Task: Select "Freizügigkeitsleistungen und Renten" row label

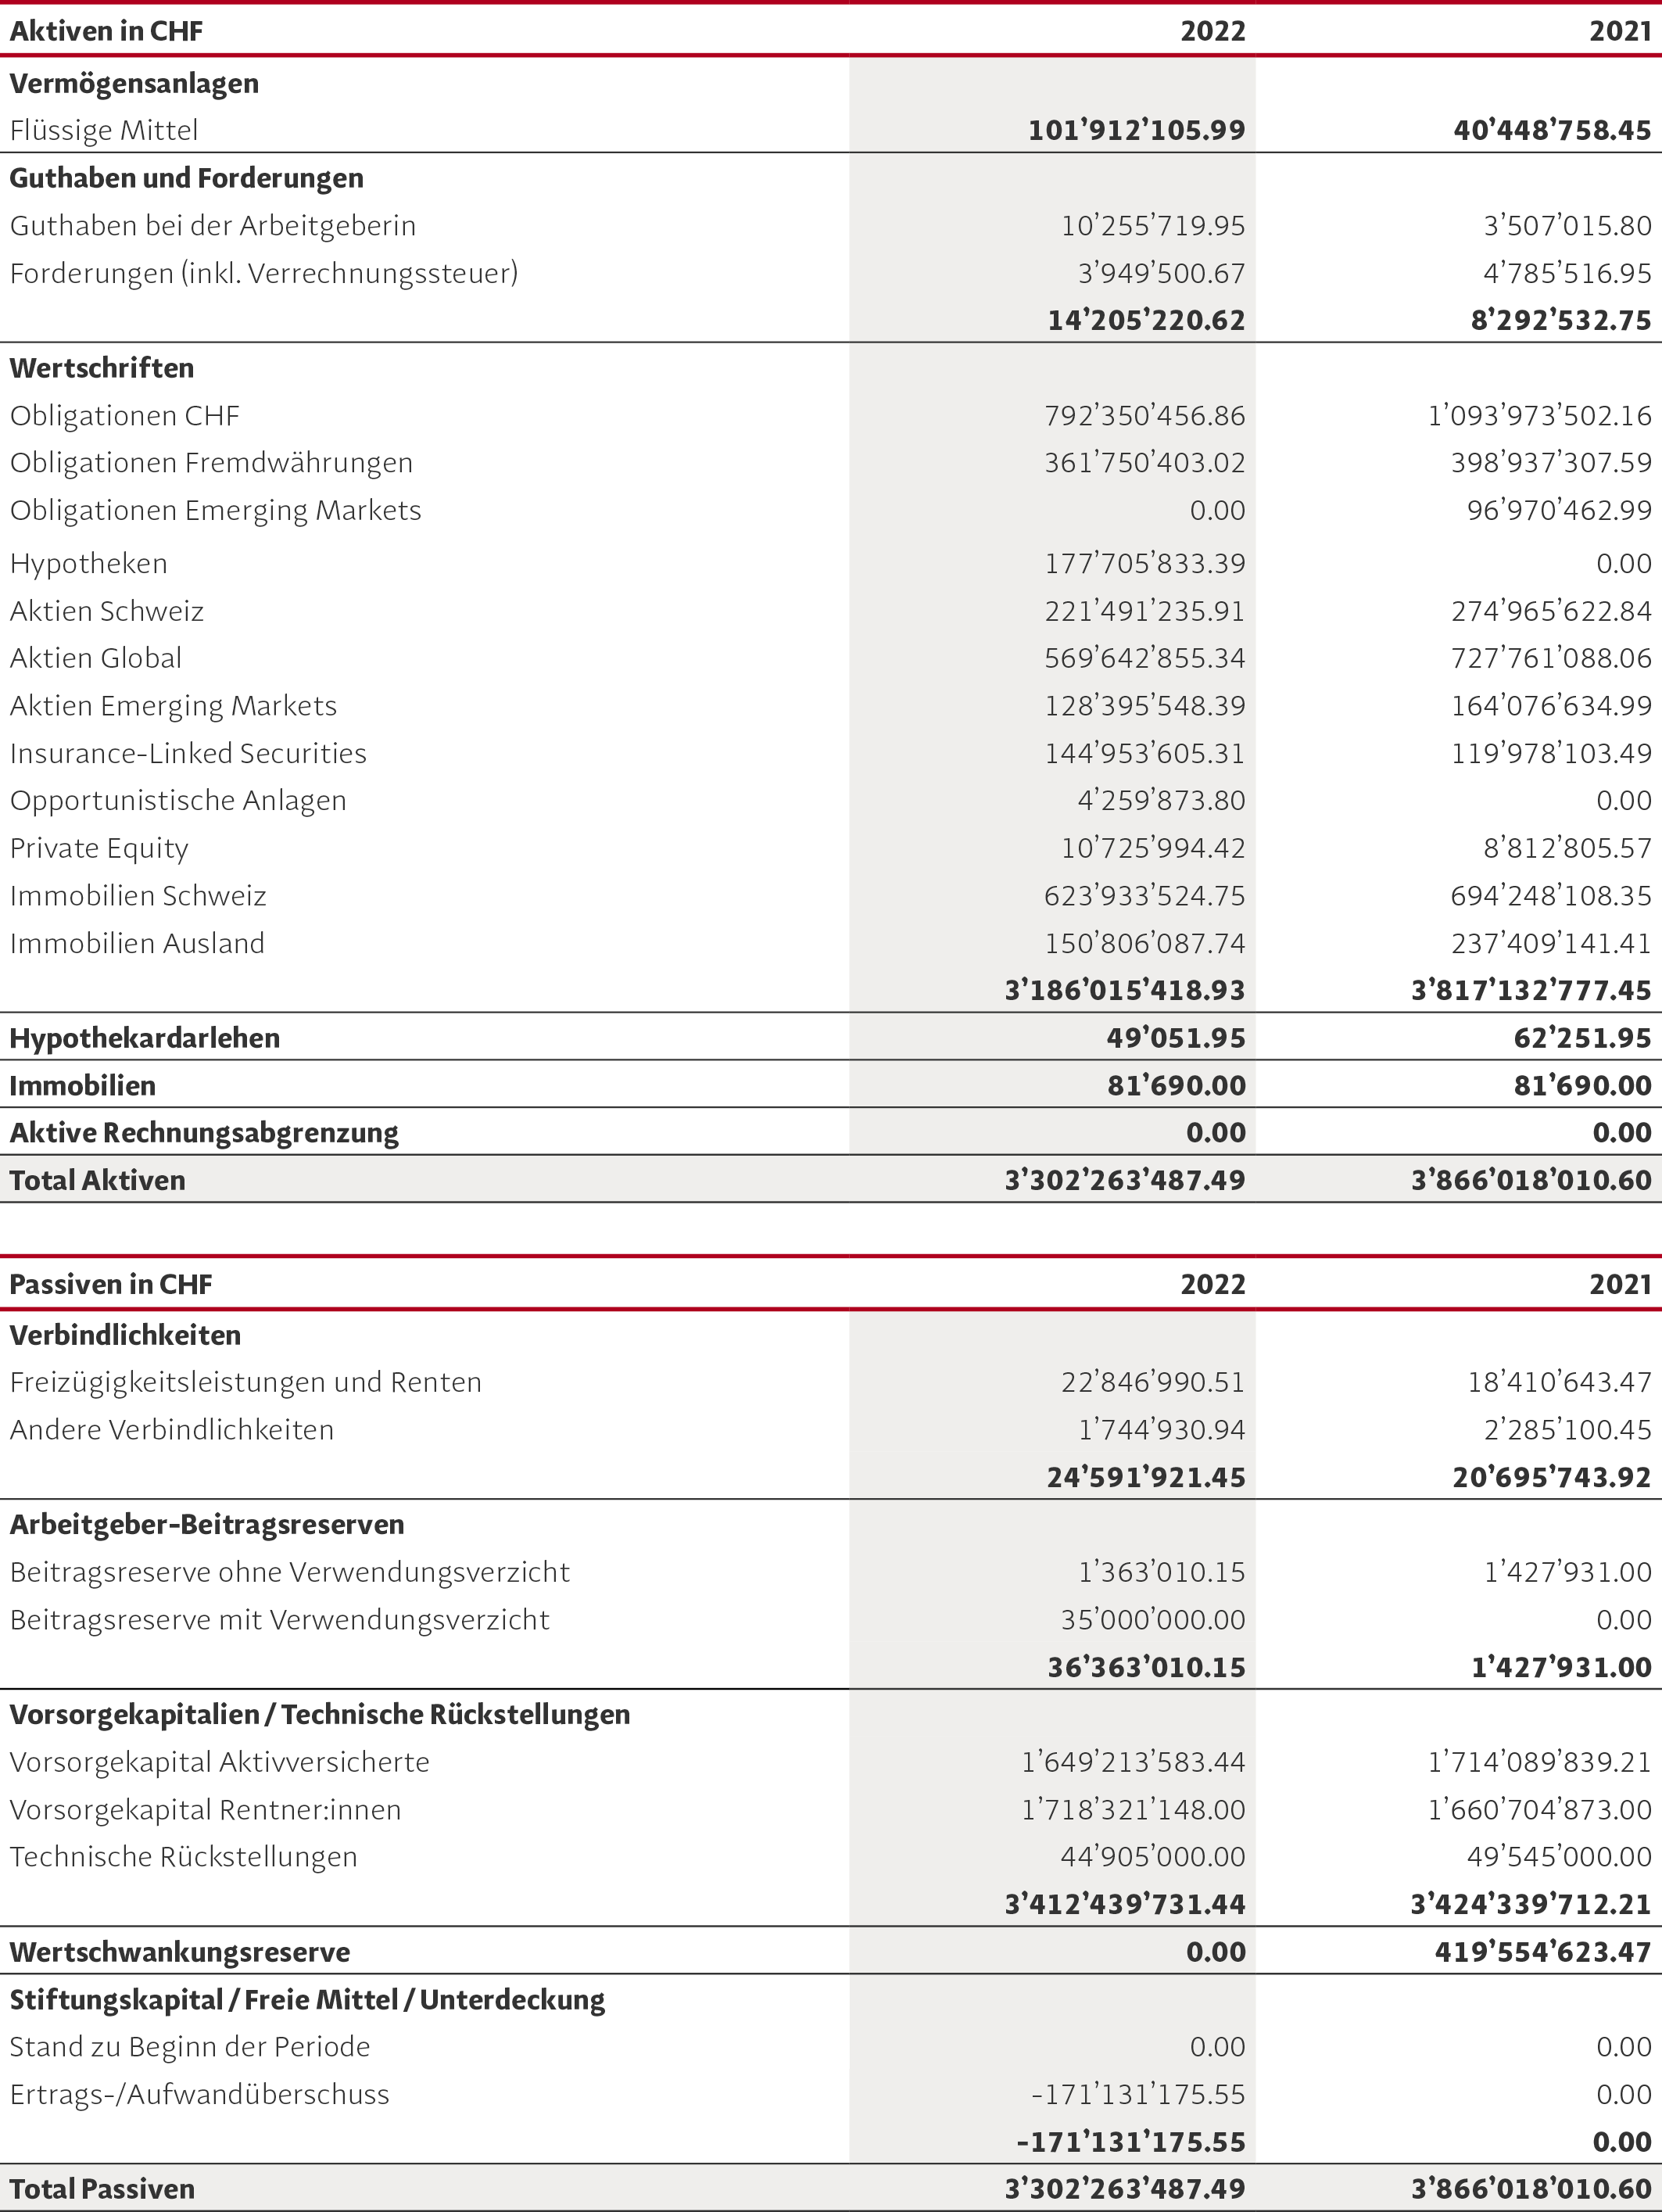Action: point(245,1382)
